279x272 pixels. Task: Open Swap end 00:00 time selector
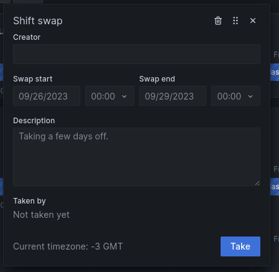point(236,96)
